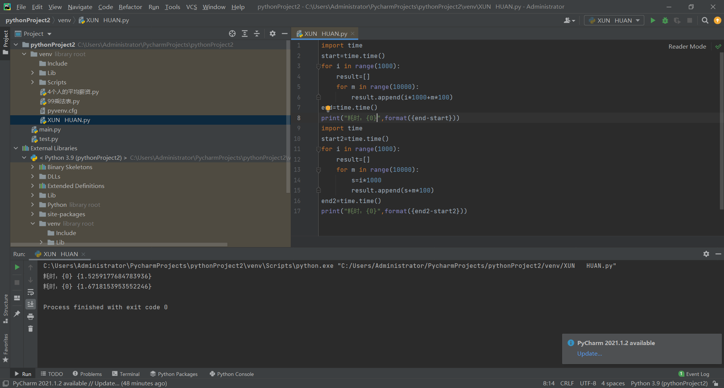Click restore layout icon in Run panel
This screenshot has width=724, height=388.
click(x=17, y=298)
